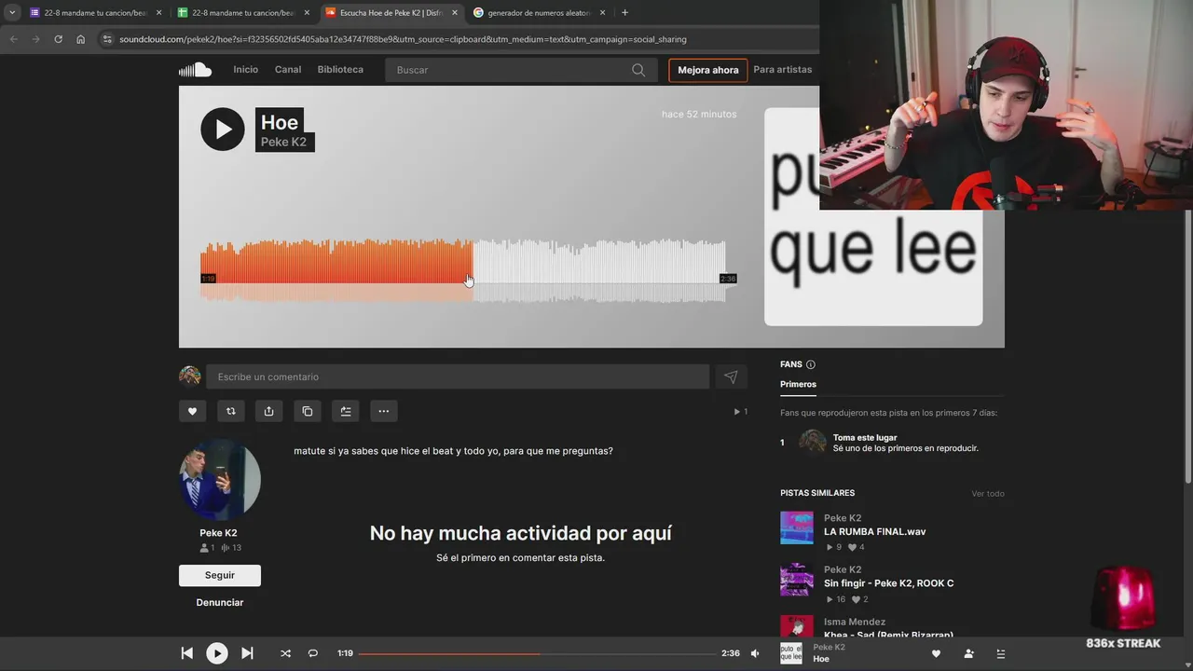Like the track with the heart button under the comment box
Screen dimensions: 1193x671
click(192, 411)
